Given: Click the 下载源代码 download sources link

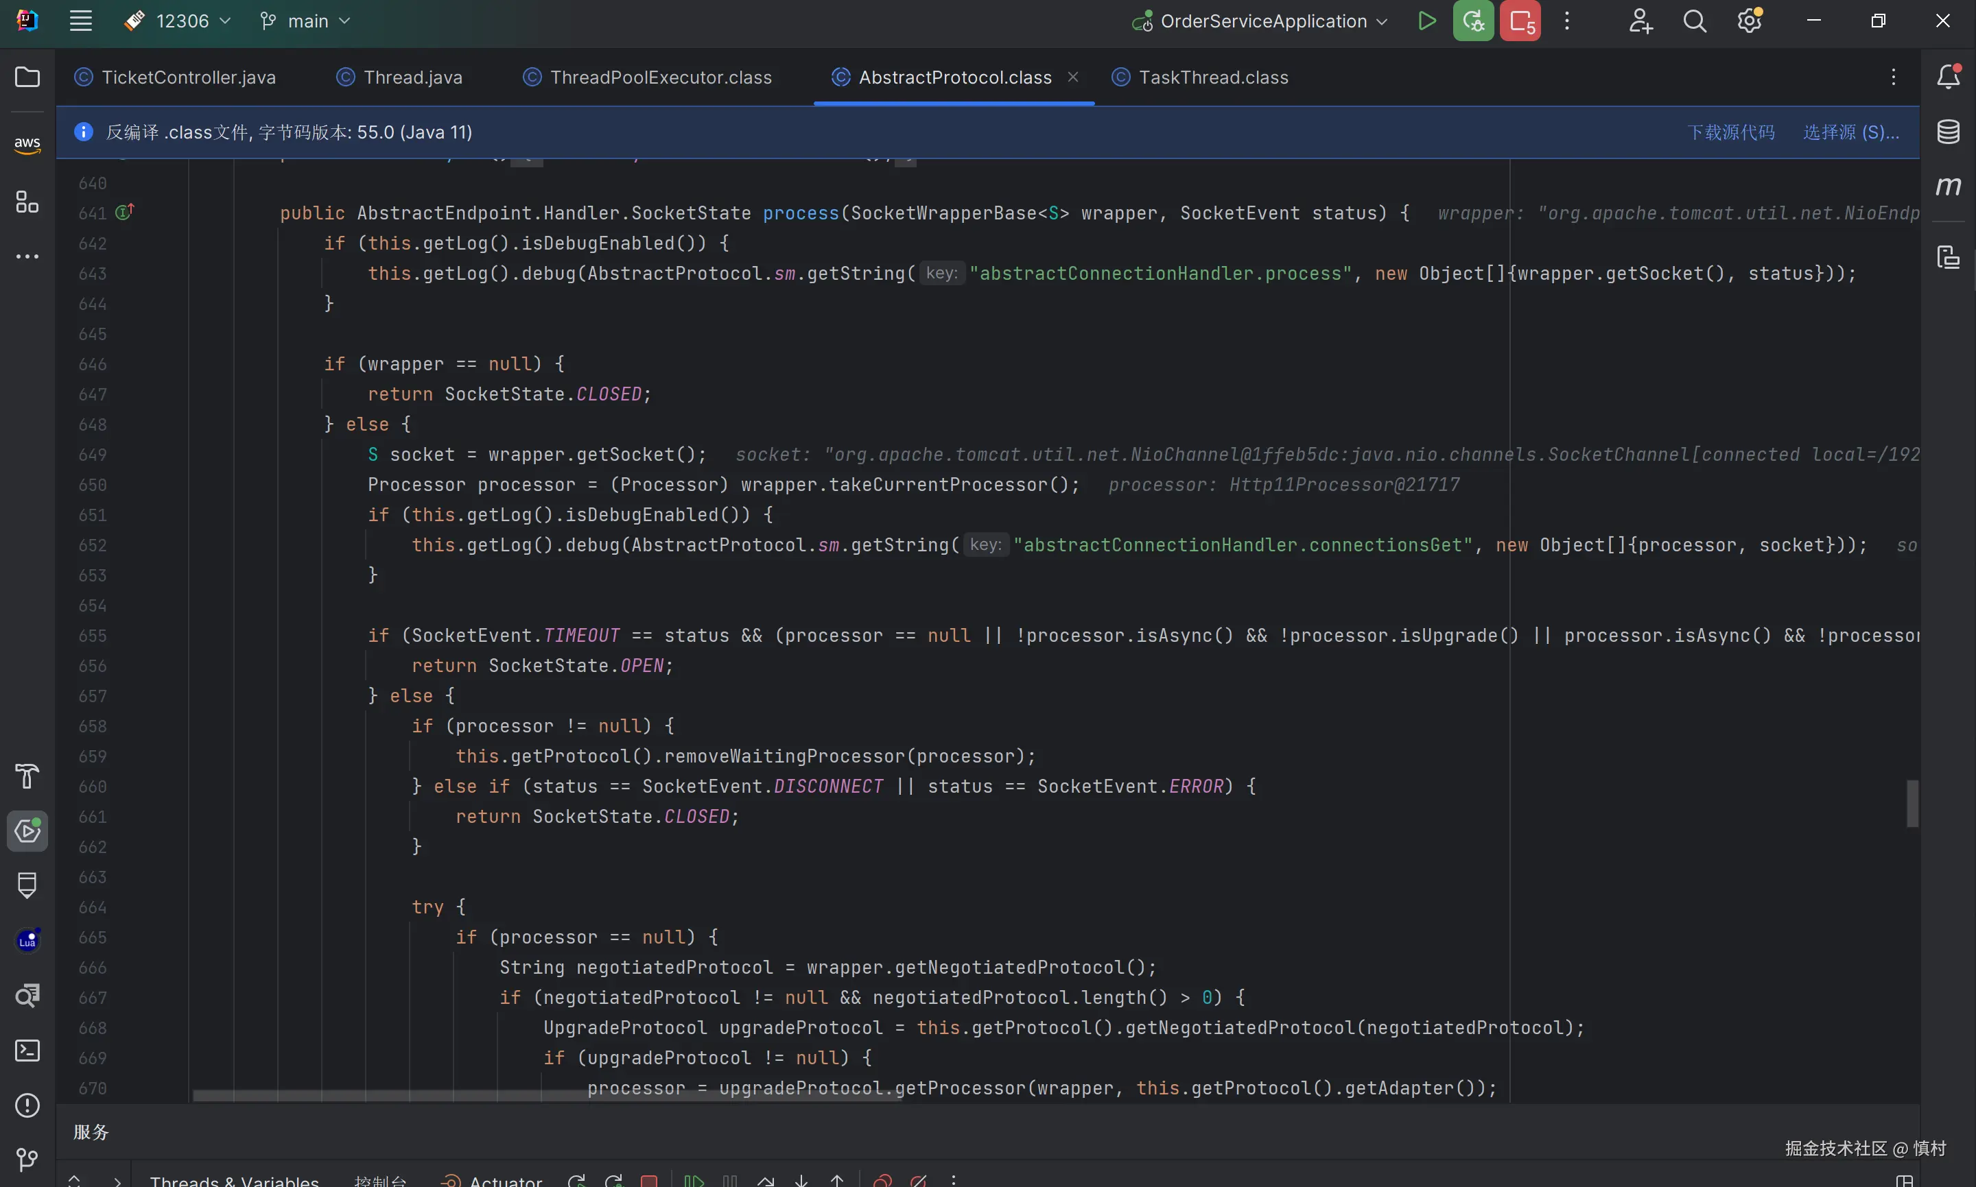Looking at the screenshot, I should (1730, 132).
